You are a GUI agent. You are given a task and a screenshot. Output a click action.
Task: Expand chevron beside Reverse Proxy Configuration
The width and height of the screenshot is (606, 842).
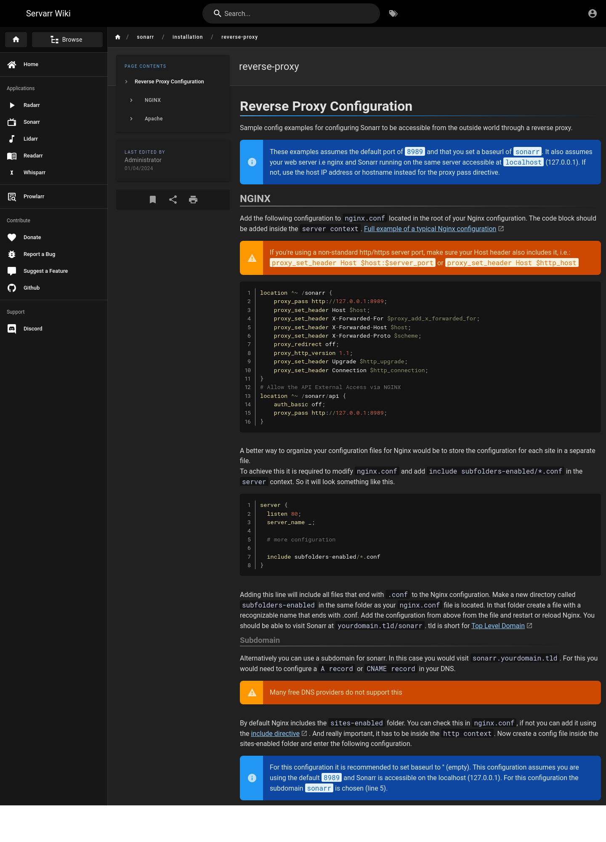[x=126, y=82]
